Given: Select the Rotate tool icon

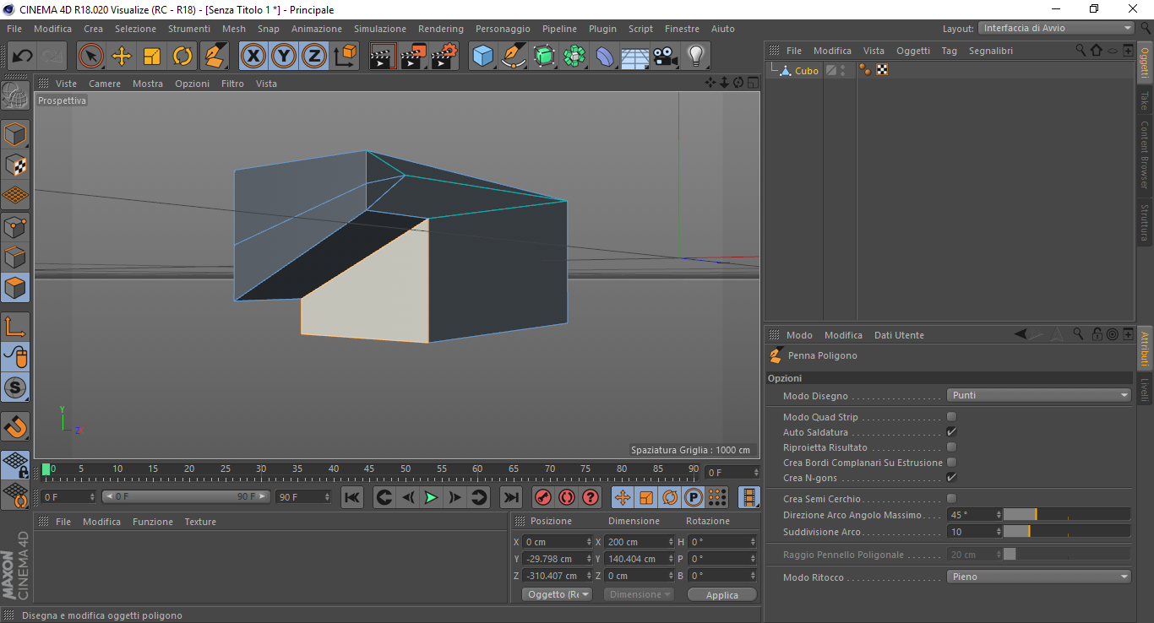Looking at the screenshot, I should (182, 57).
